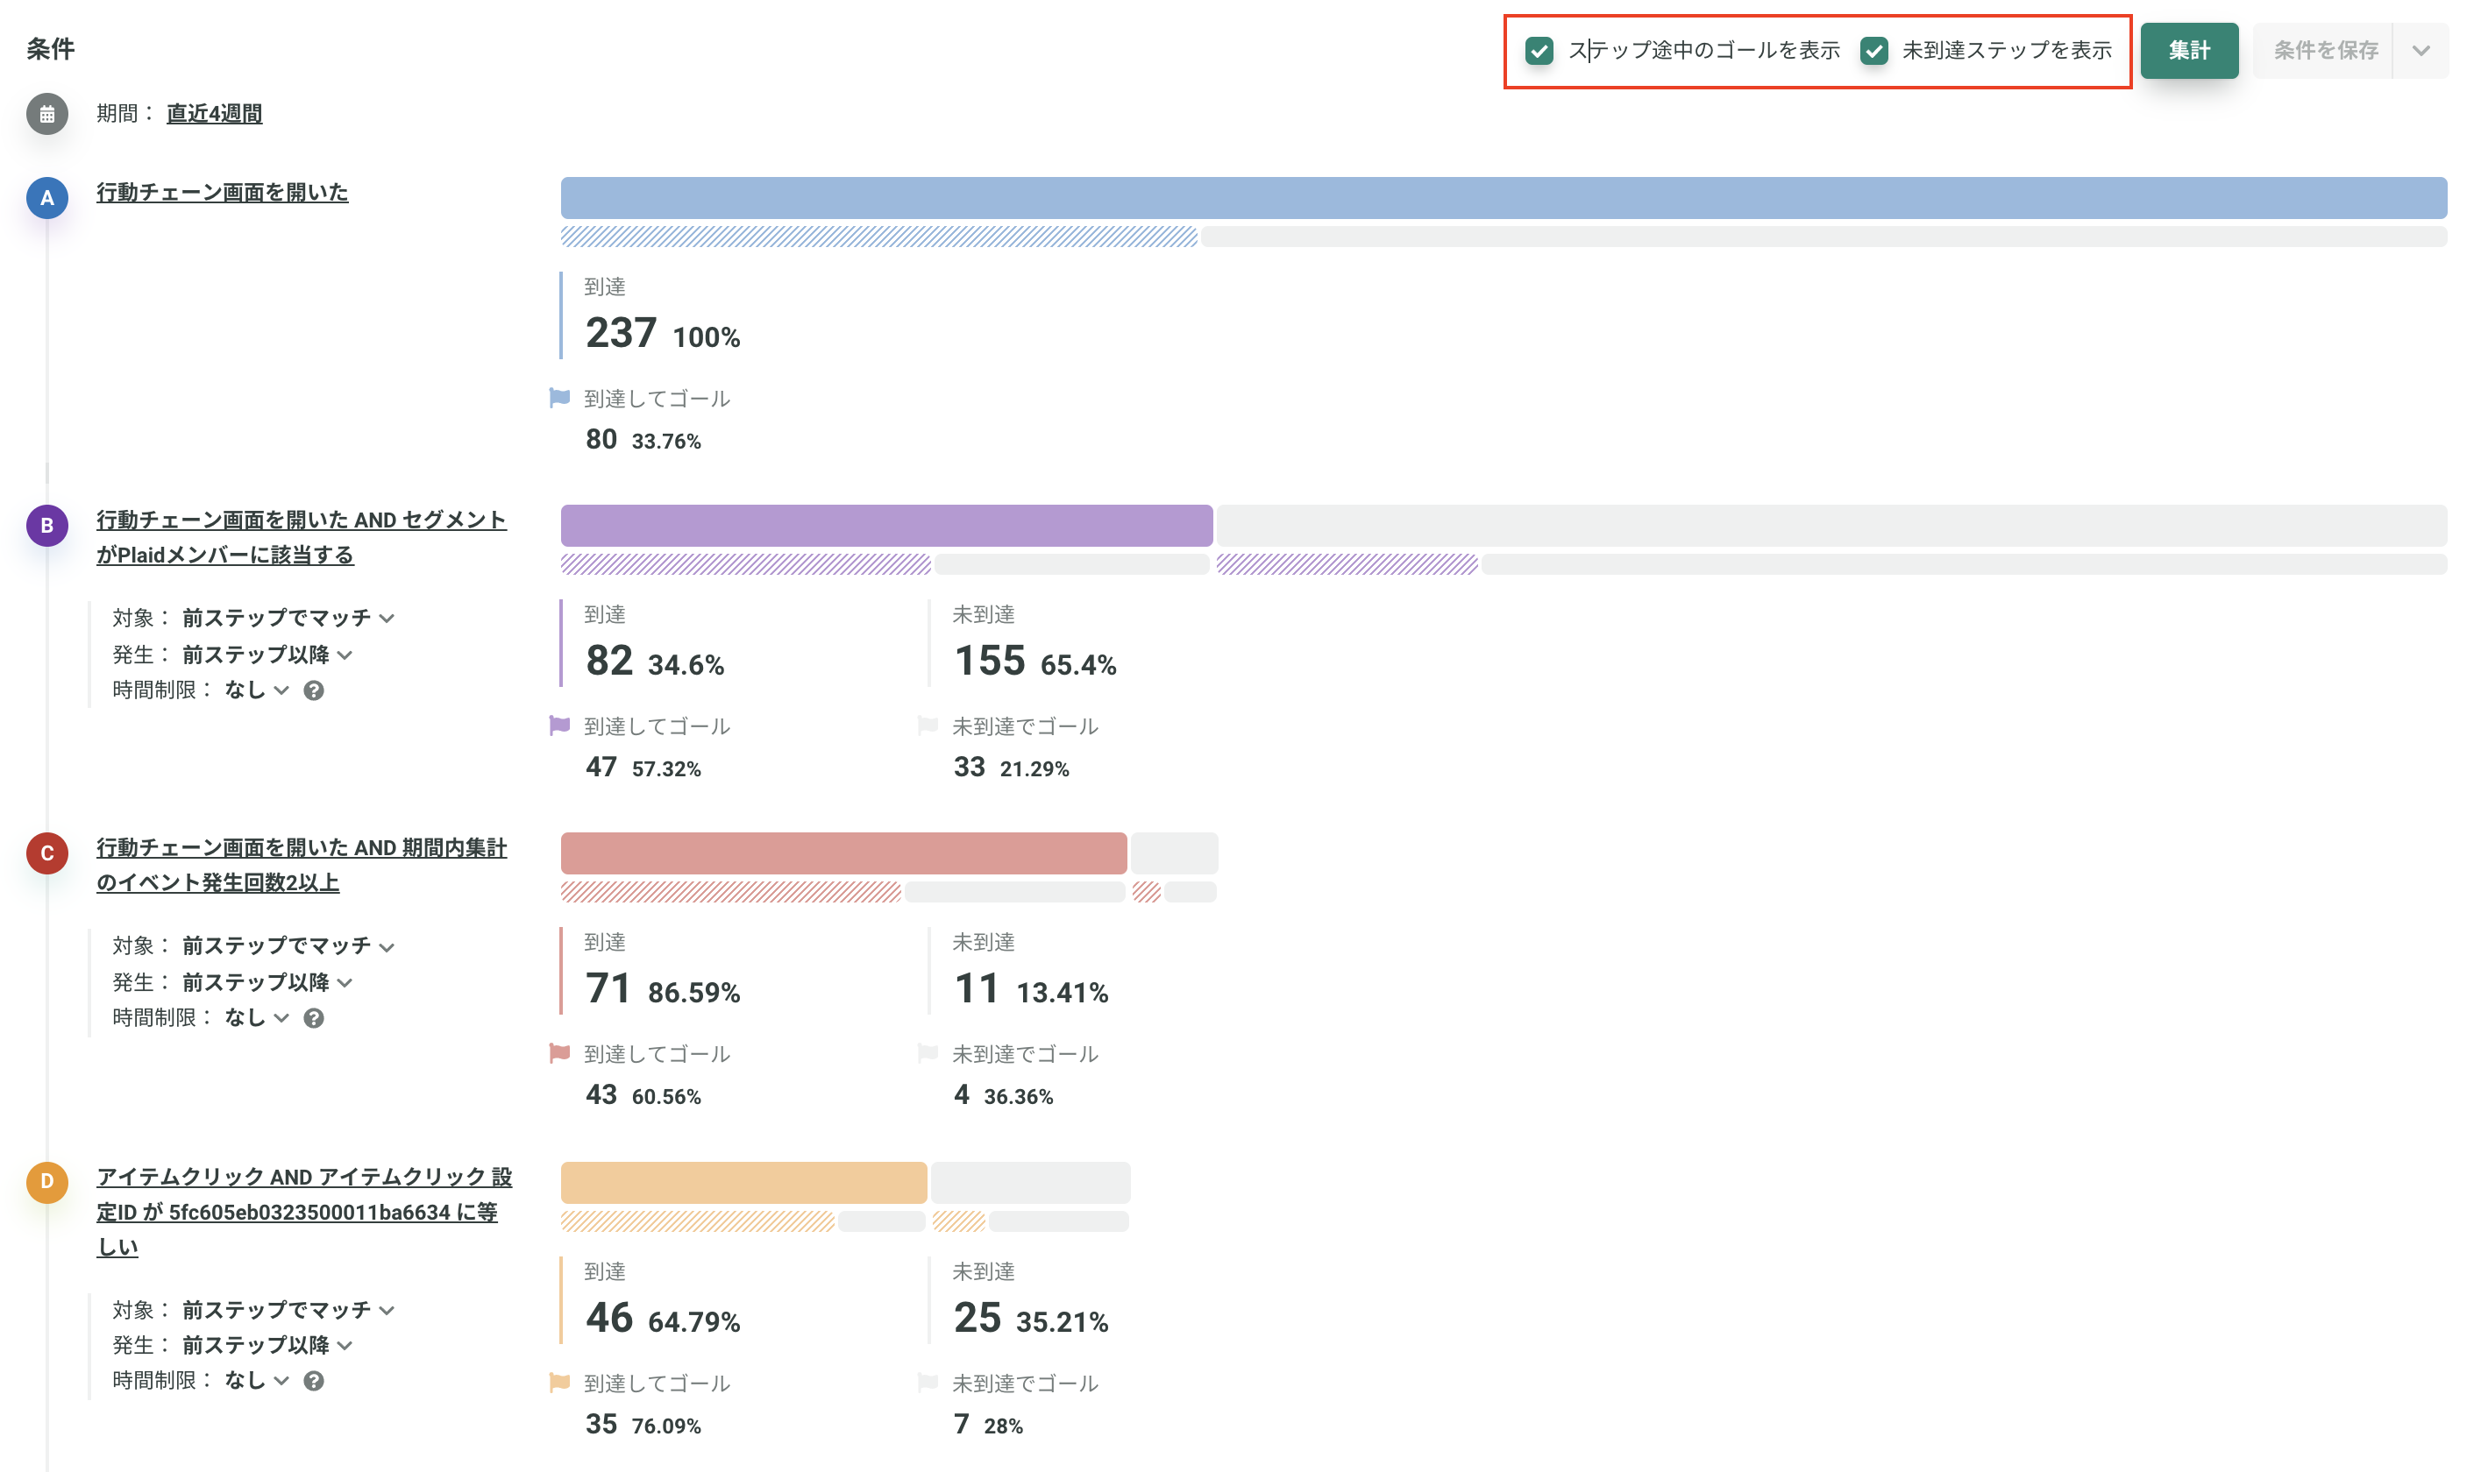
Task: Toggle 未到達ステップを表示 checkbox
Action: [x=1873, y=51]
